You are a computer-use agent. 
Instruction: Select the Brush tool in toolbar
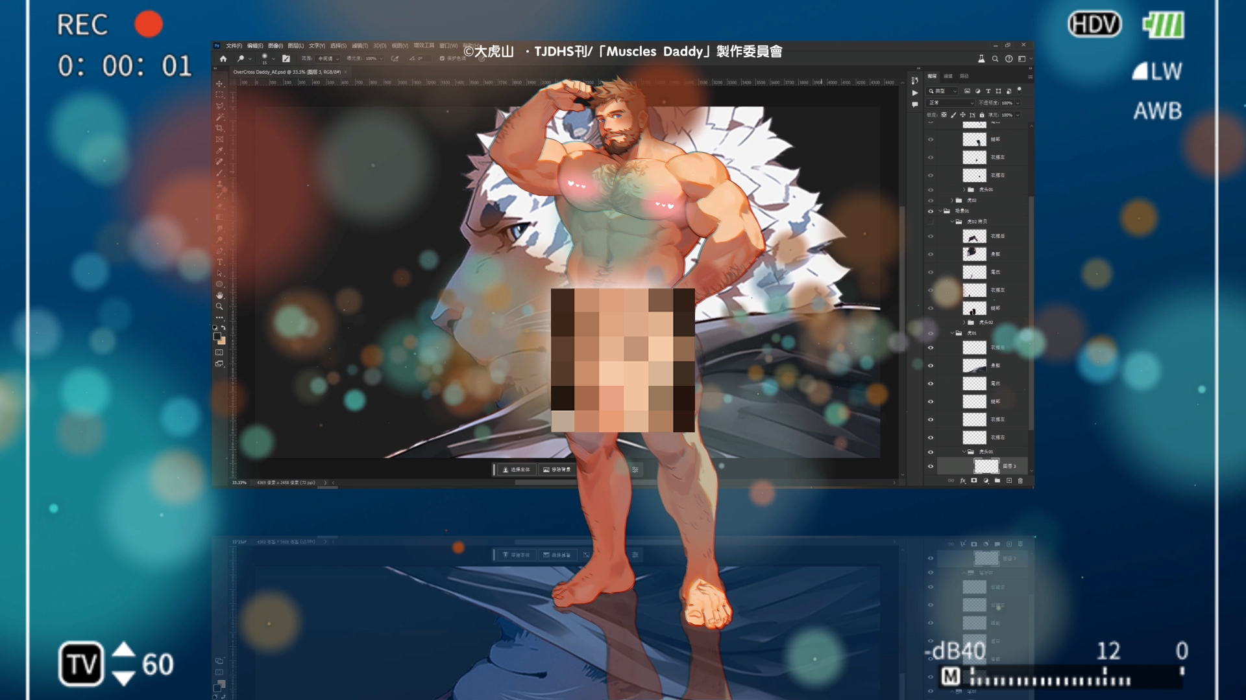(x=219, y=173)
